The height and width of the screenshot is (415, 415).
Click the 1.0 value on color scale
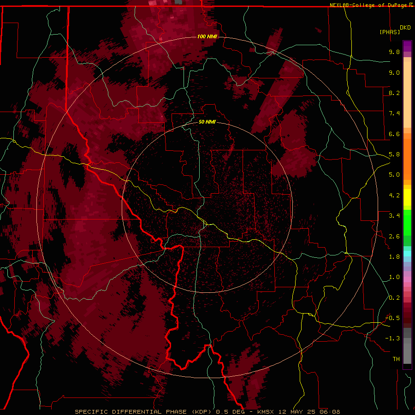(394, 277)
